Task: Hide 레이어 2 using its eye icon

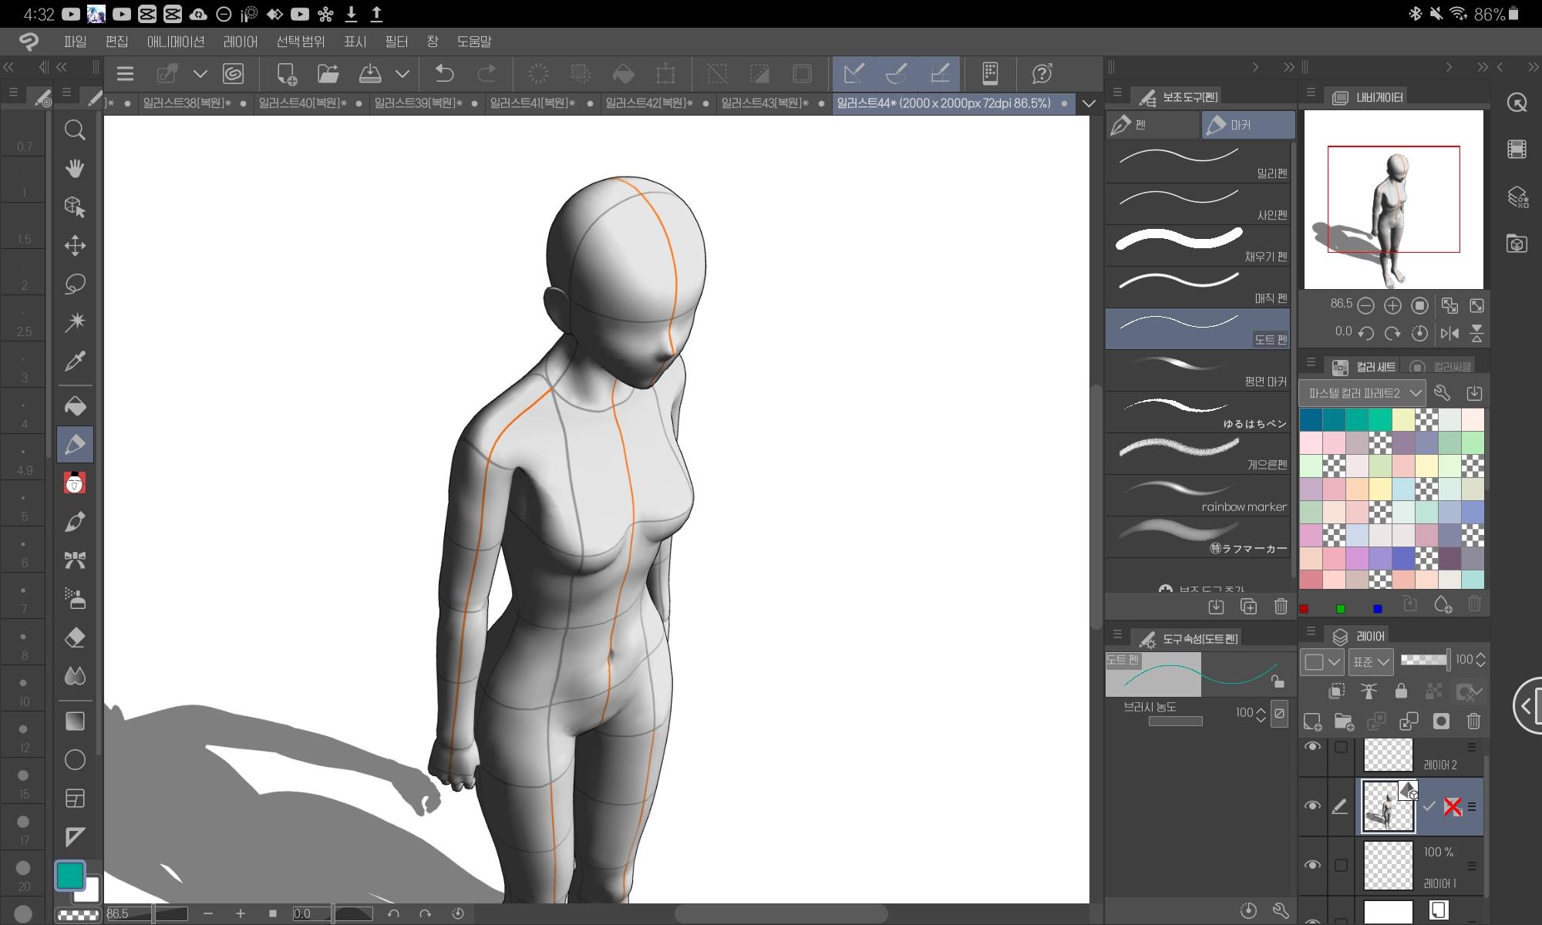Action: tap(1312, 747)
